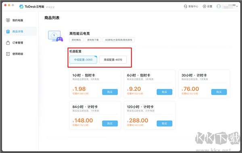Select 高级配置-4070 machine option
The image size is (242, 153).
[x=113, y=59]
